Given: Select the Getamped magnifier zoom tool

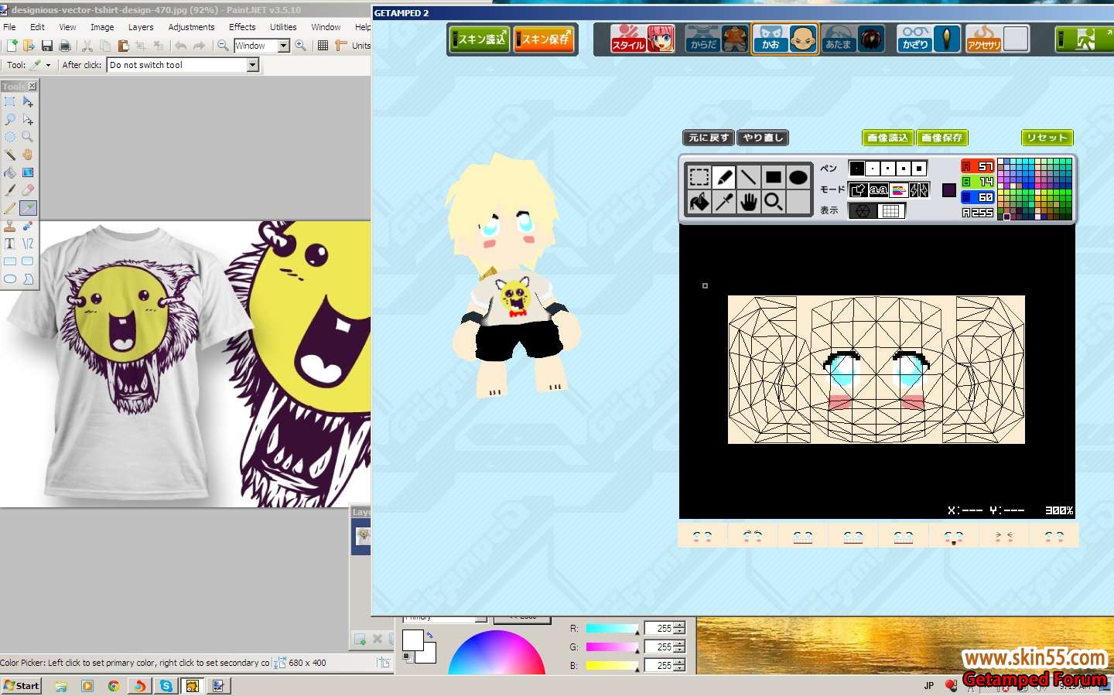Looking at the screenshot, I should (773, 202).
